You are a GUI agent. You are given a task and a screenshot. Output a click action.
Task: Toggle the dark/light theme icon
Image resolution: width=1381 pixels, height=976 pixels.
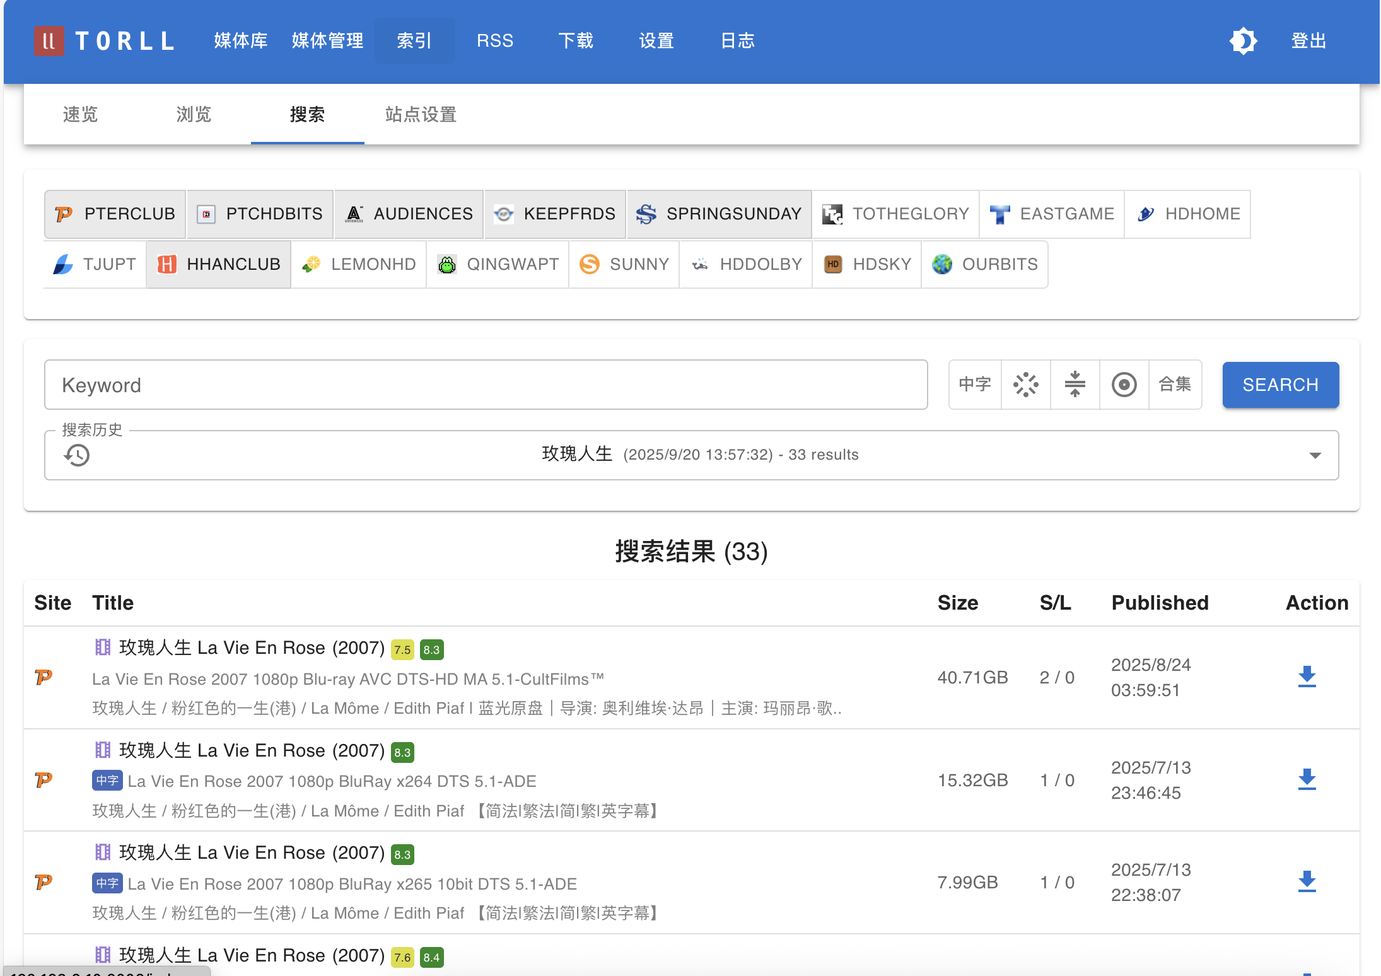point(1243,41)
